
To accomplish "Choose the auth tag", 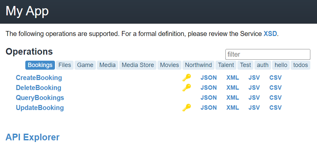I will point(263,65).
